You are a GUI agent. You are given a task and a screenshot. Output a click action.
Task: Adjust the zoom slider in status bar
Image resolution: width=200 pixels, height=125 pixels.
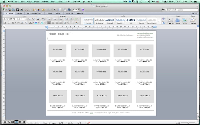188,123
